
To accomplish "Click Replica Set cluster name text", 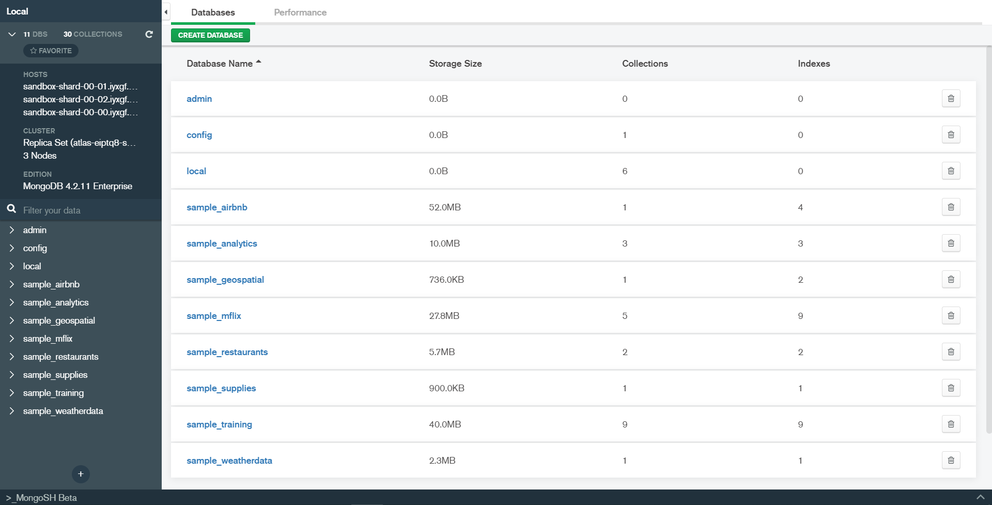I will [x=79, y=143].
